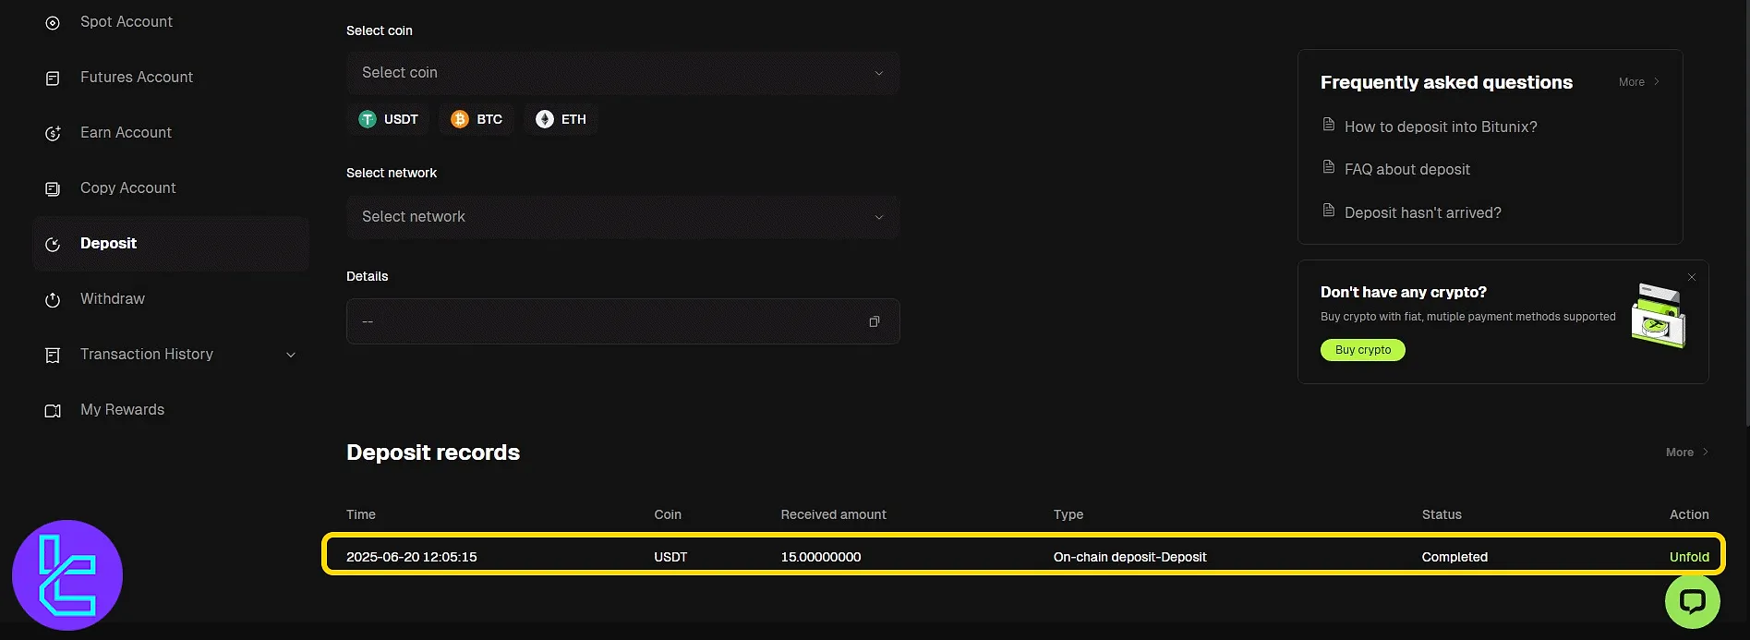The height and width of the screenshot is (640, 1750).
Task: Open How to deposit into Bitunix link
Action: tap(1441, 127)
